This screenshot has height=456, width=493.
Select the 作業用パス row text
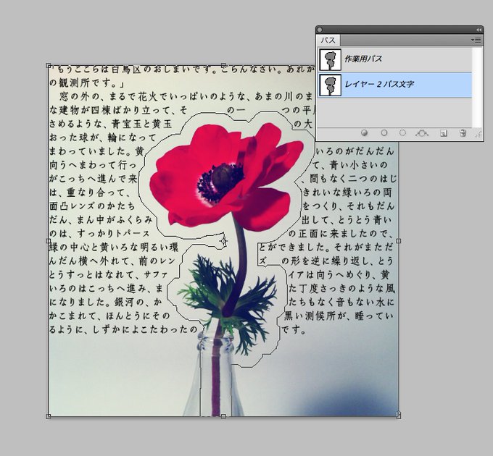coord(363,59)
